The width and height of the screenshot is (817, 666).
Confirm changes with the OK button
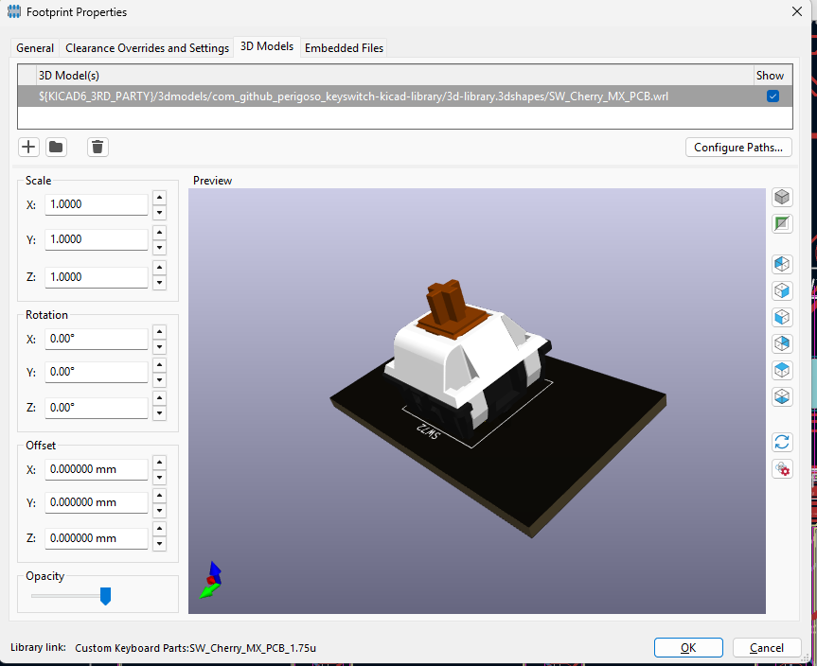(688, 647)
